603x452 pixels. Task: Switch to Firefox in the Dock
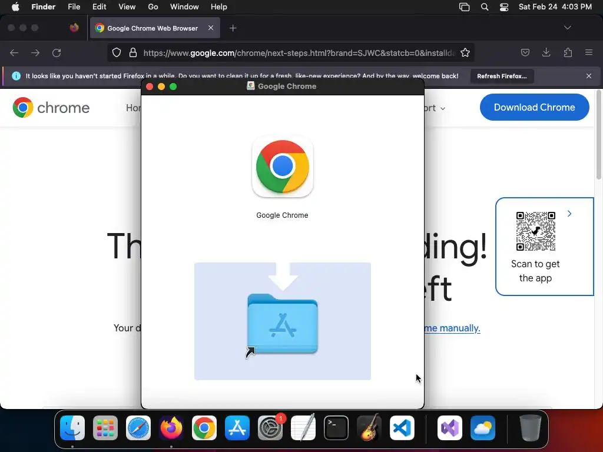coord(171,428)
